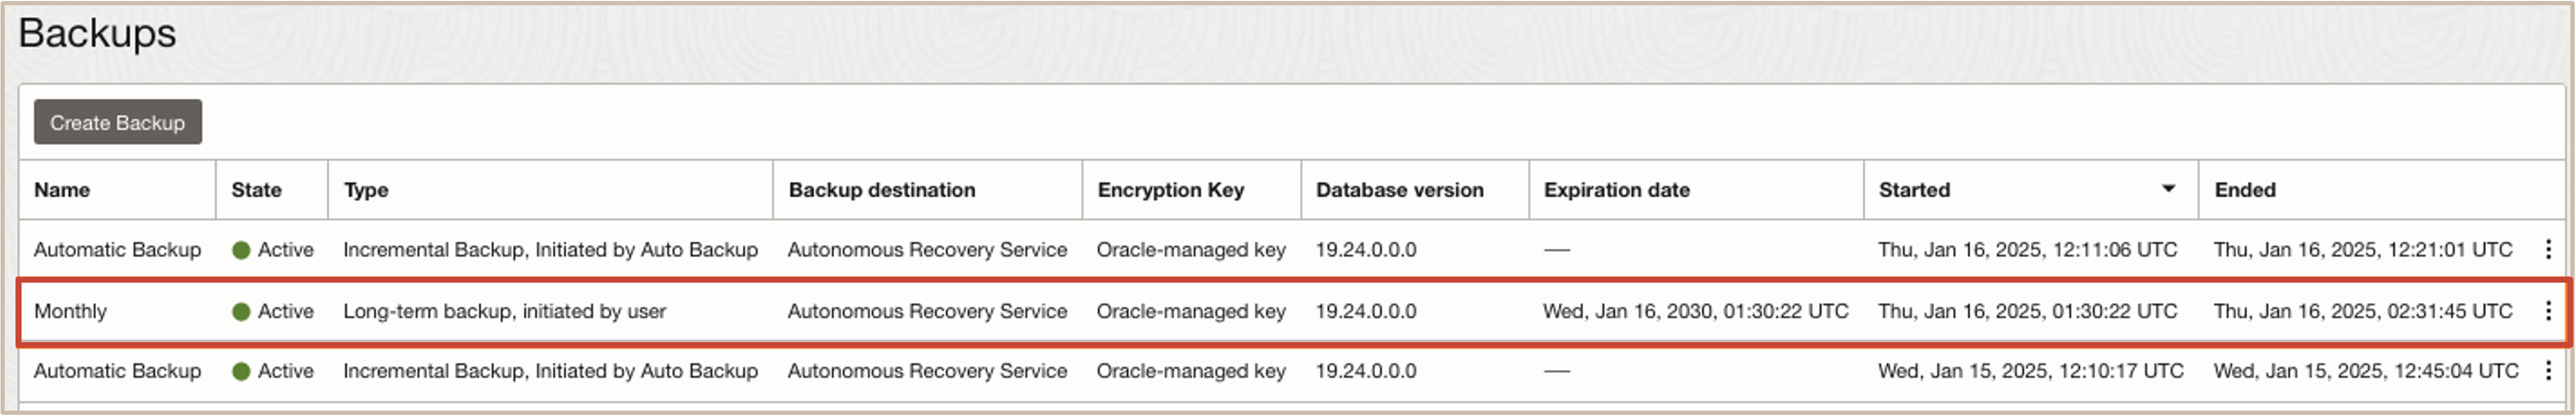The image size is (2576, 415).
Task: Select the Encryption Key column header
Action: point(1170,190)
